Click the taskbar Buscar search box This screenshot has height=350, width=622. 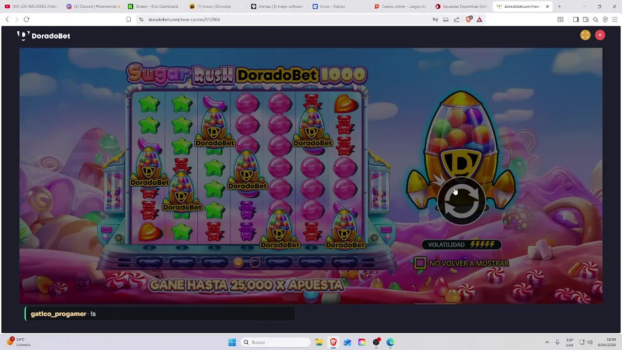coord(276,342)
